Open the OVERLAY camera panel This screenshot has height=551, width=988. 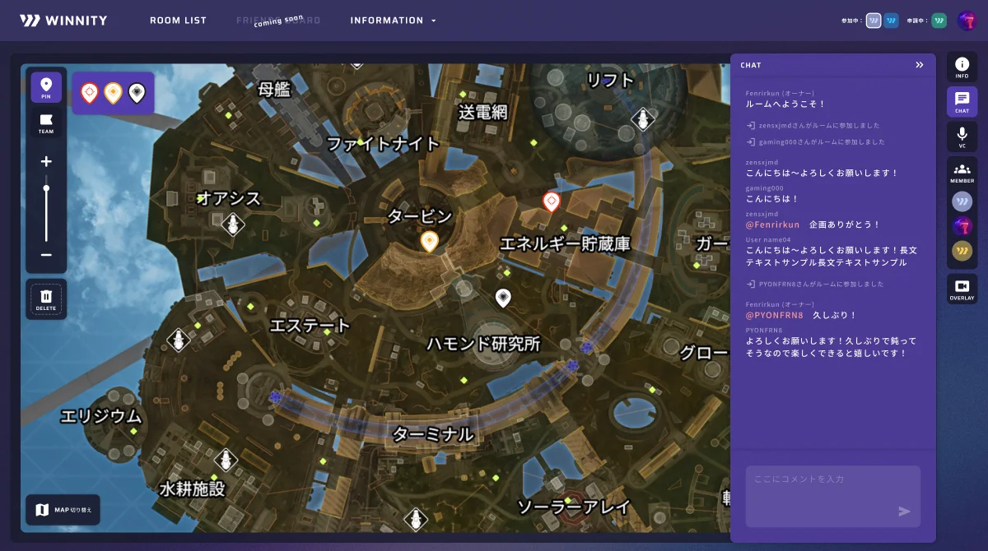point(962,289)
